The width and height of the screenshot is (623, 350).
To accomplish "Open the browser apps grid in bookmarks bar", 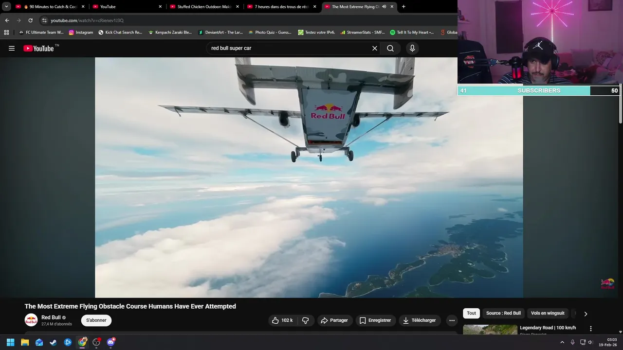I will [6, 32].
